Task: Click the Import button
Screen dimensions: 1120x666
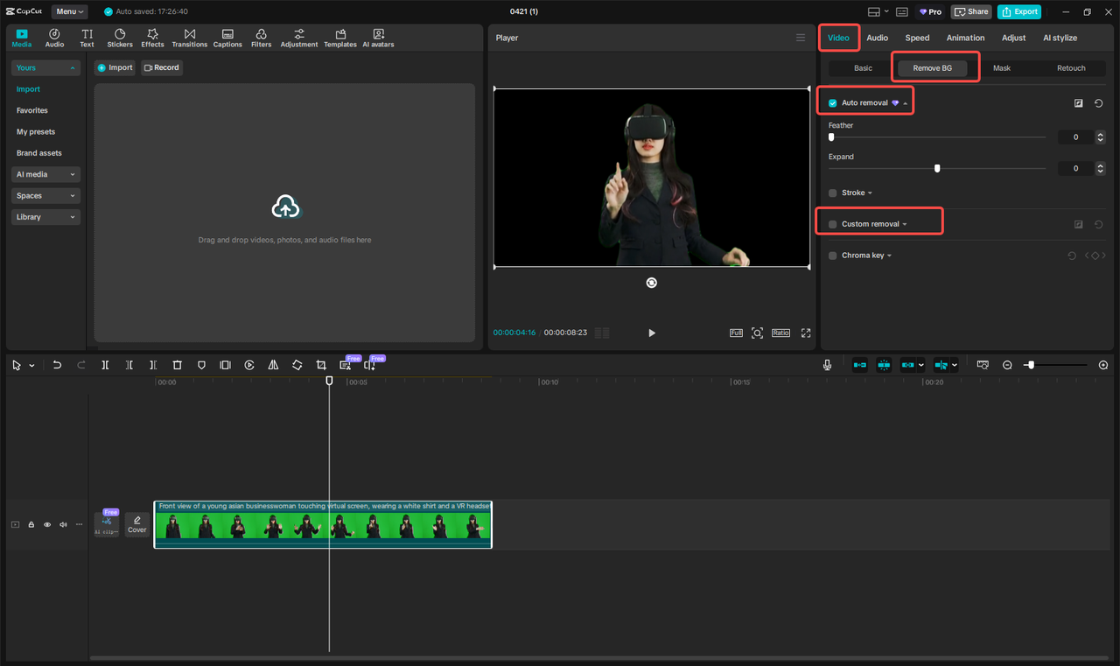Action: pos(115,67)
